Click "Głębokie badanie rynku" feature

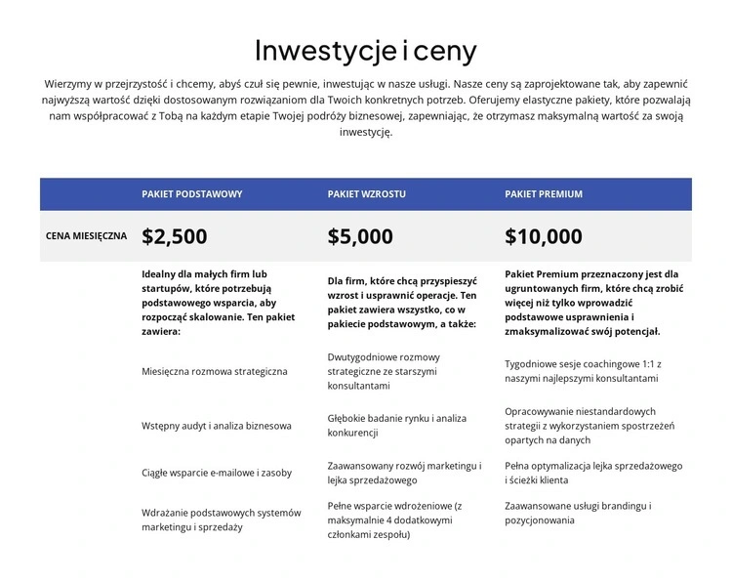397,425
